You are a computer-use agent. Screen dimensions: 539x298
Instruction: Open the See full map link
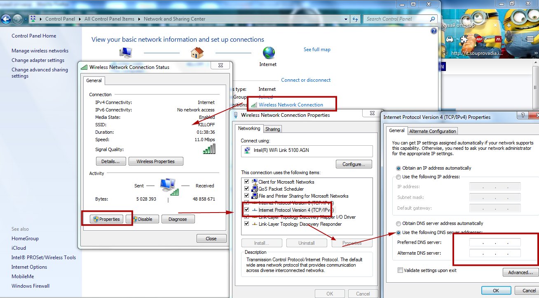point(317,50)
